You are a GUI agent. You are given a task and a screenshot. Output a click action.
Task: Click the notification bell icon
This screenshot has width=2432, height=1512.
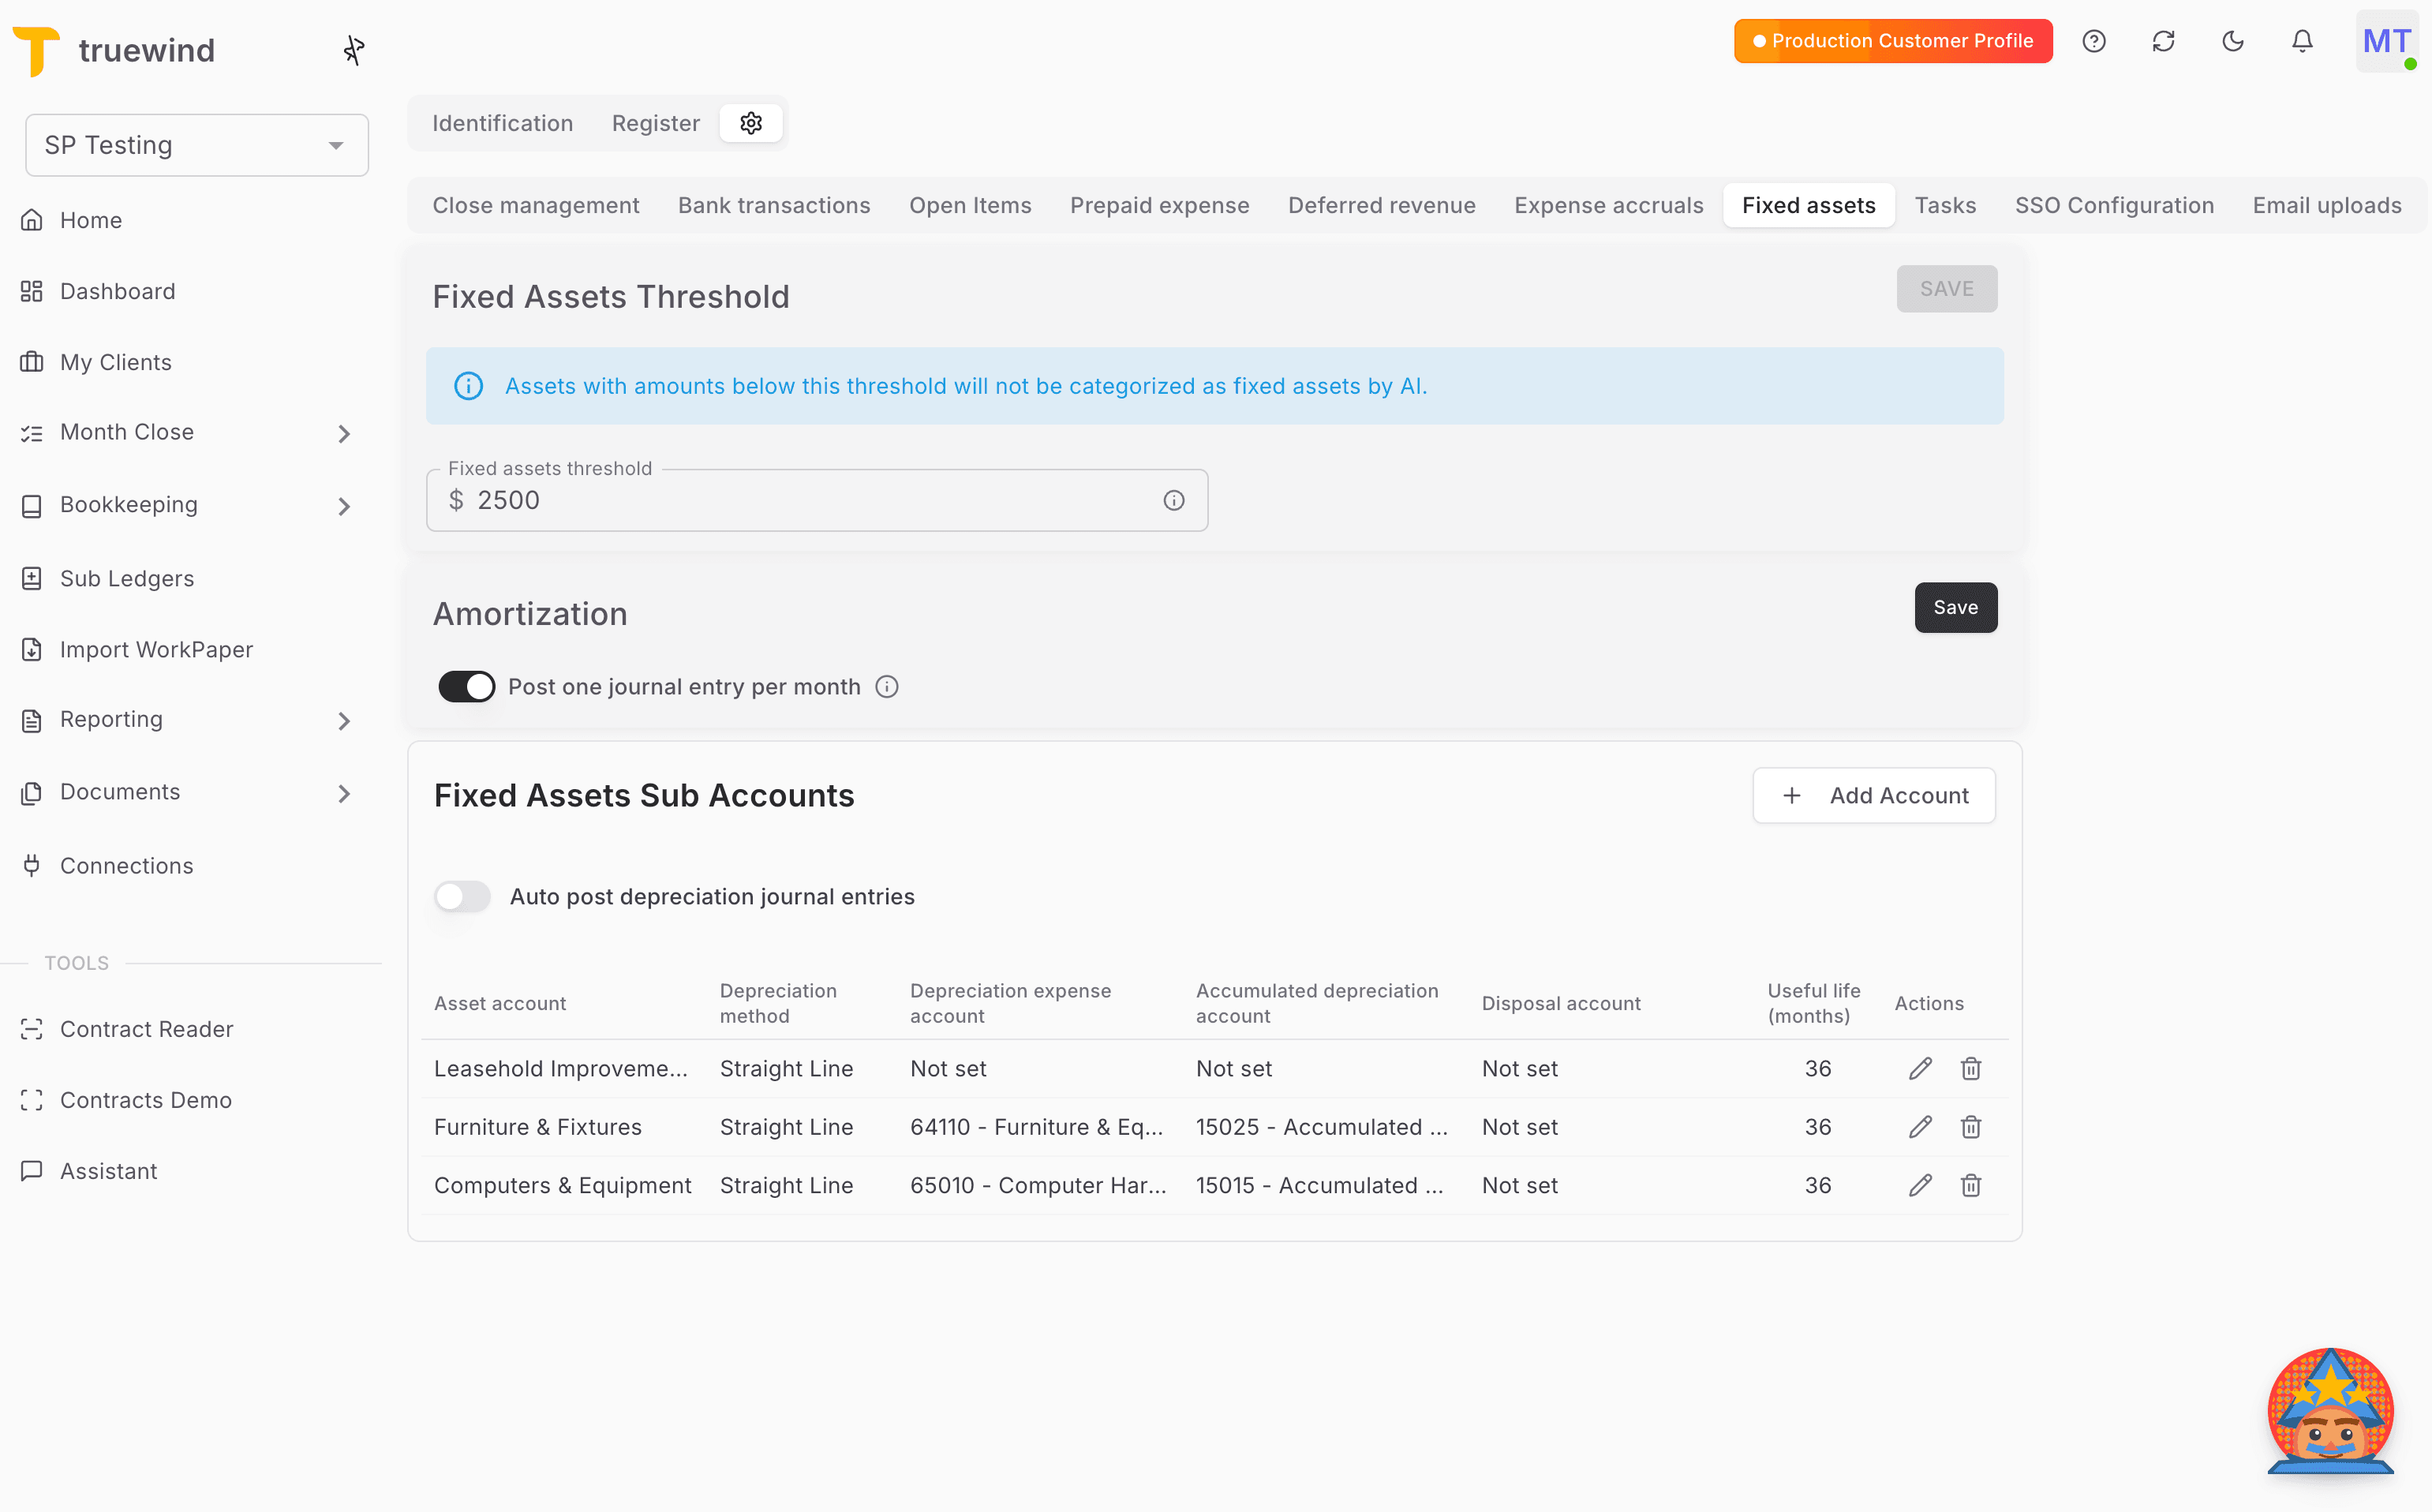pyautogui.click(x=2302, y=41)
